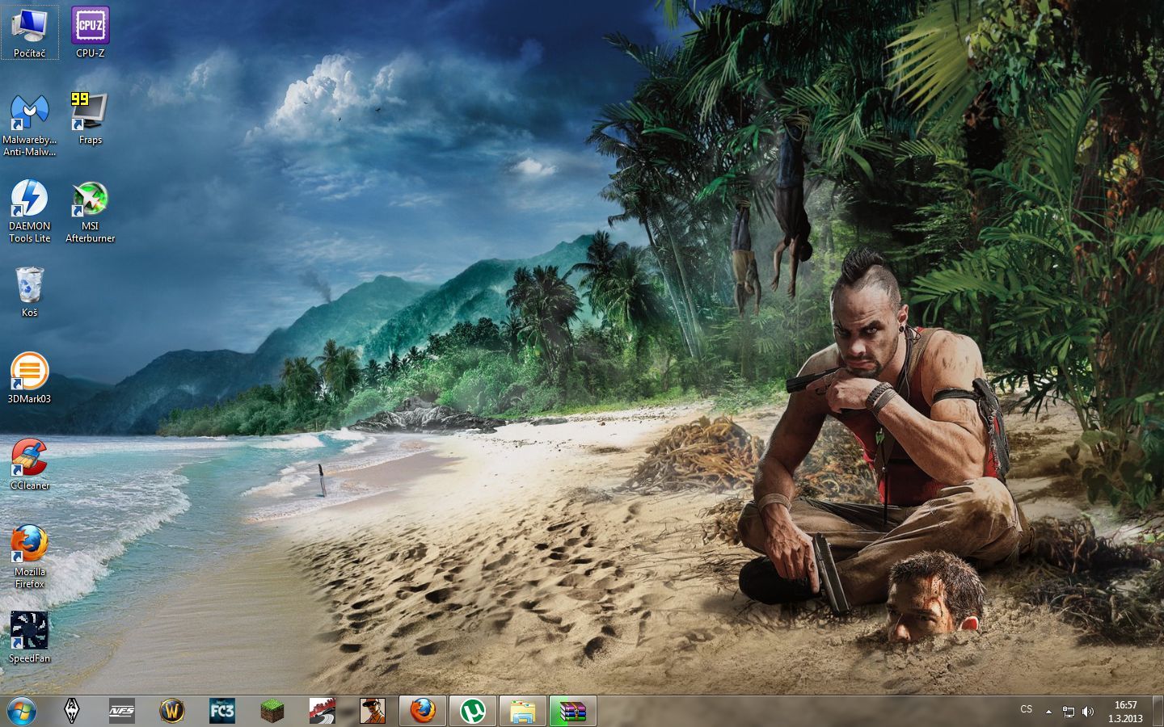This screenshot has width=1164, height=727.
Task: Click the red race track game taskbar icon
Action: [x=323, y=711]
